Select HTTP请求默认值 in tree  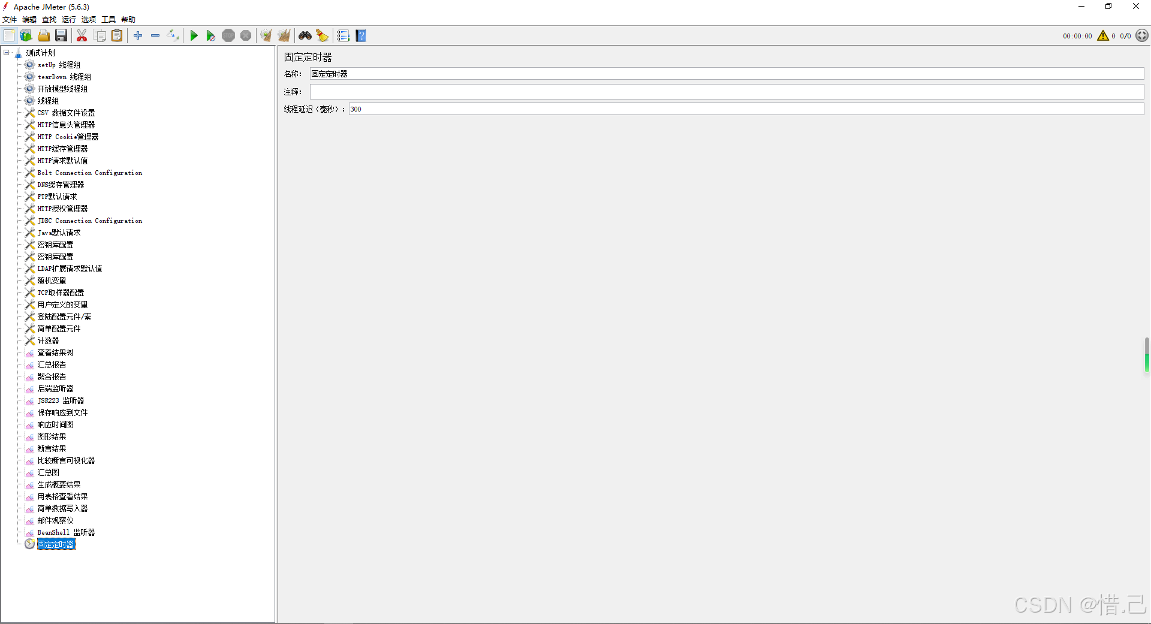point(62,161)
